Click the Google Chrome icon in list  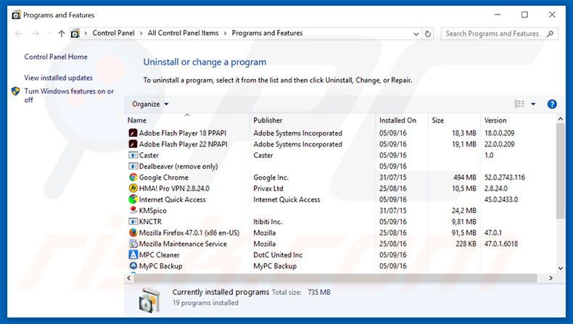tap(133, 177)
